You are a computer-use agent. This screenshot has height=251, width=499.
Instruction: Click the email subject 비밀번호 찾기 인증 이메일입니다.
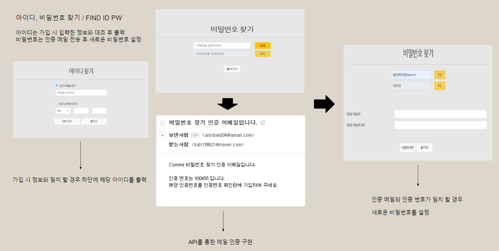point(213,122)
